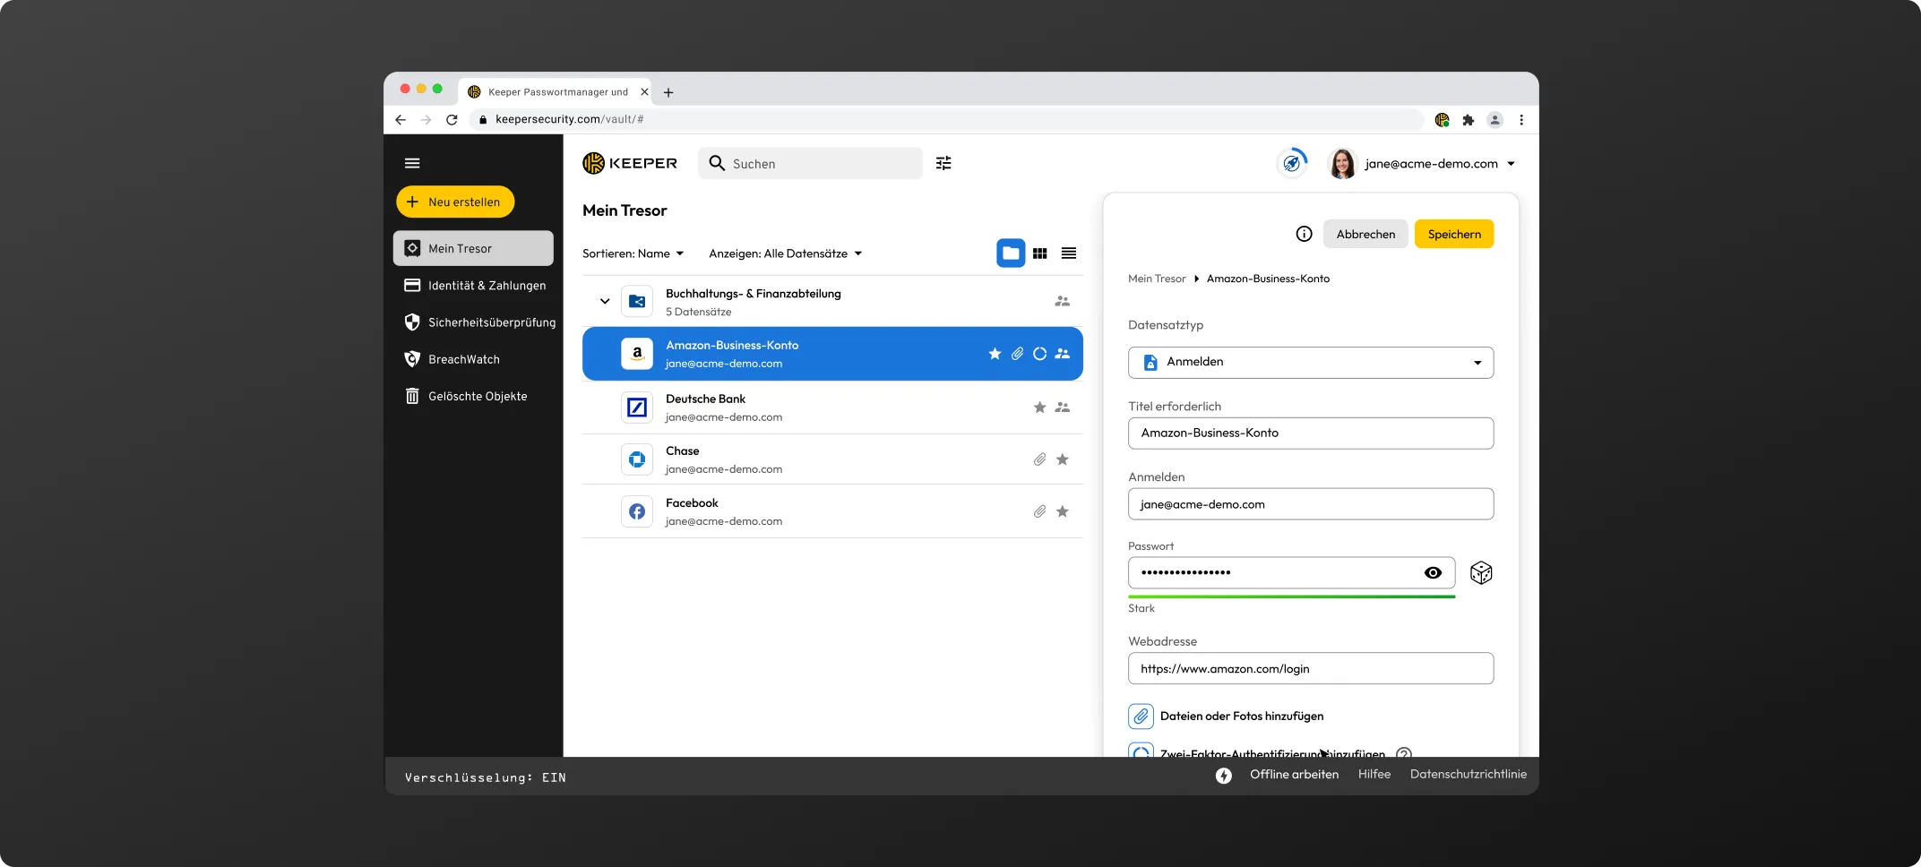Click the jane user avatar photo
The image size is (1921, 867).
(1342, 163)
